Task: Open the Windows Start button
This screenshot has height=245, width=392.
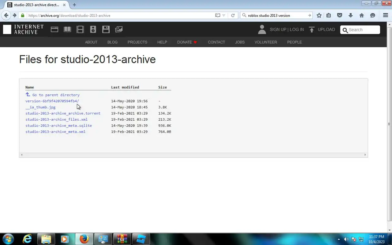Action: [x=8, y=239]
